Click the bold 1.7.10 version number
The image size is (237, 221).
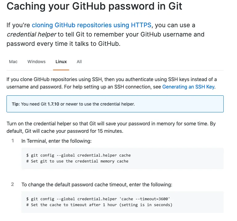(53, 104)
